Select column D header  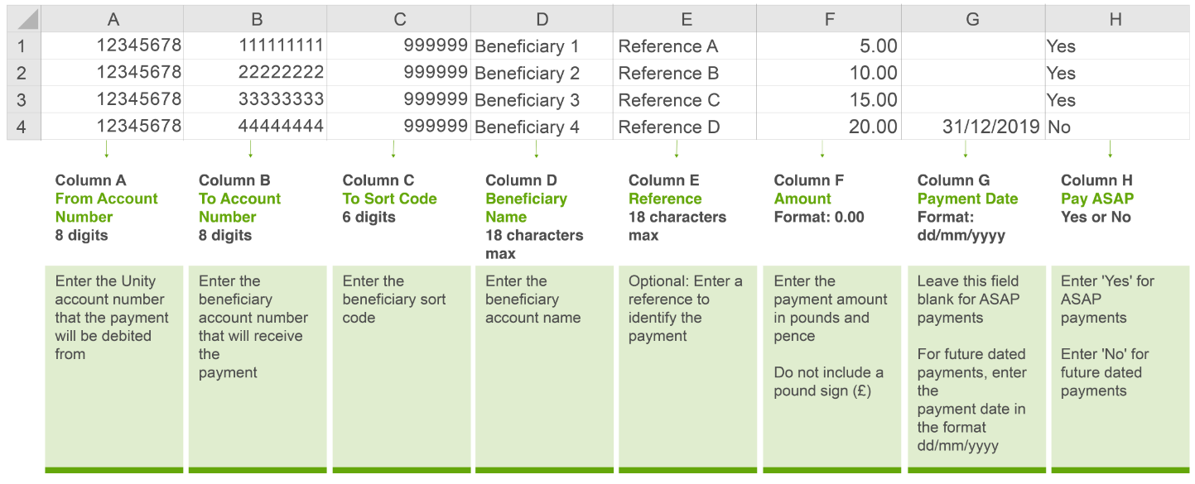(x=542, y=19)
